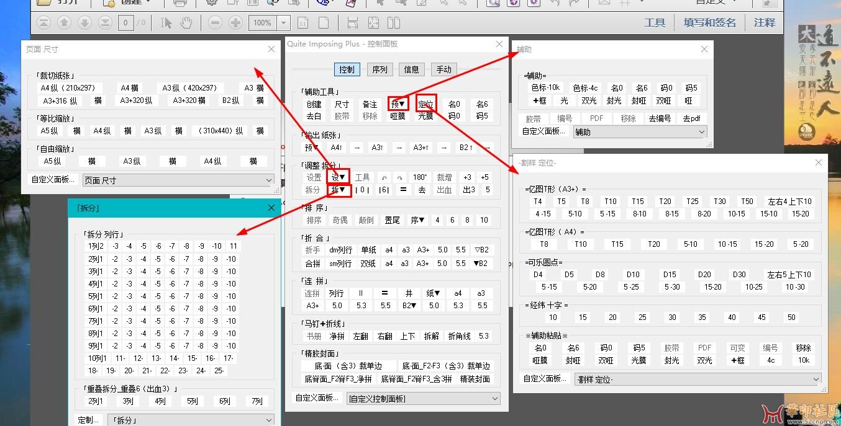Click +框 in the 辅助 panel
Image resolution: width=841 pixels, height=426 pixels.
click(x=539, y=100)
